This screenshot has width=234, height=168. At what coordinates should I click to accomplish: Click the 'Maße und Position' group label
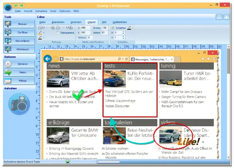[x=93, y=42]
